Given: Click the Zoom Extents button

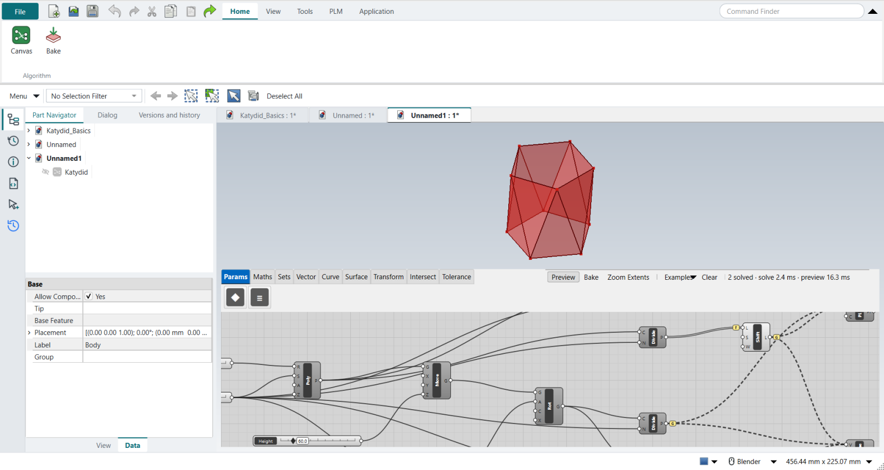Looking at the screenshot, I should pyautogui.click(x=628, y=277).
